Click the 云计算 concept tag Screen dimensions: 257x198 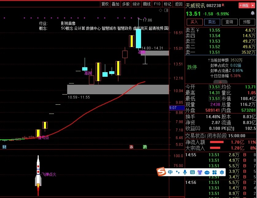(79, 28)
